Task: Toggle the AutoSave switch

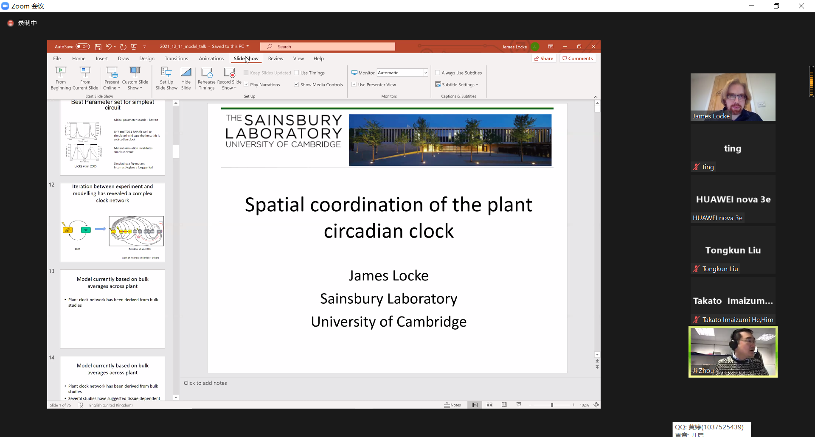Action: coord(83,47)
